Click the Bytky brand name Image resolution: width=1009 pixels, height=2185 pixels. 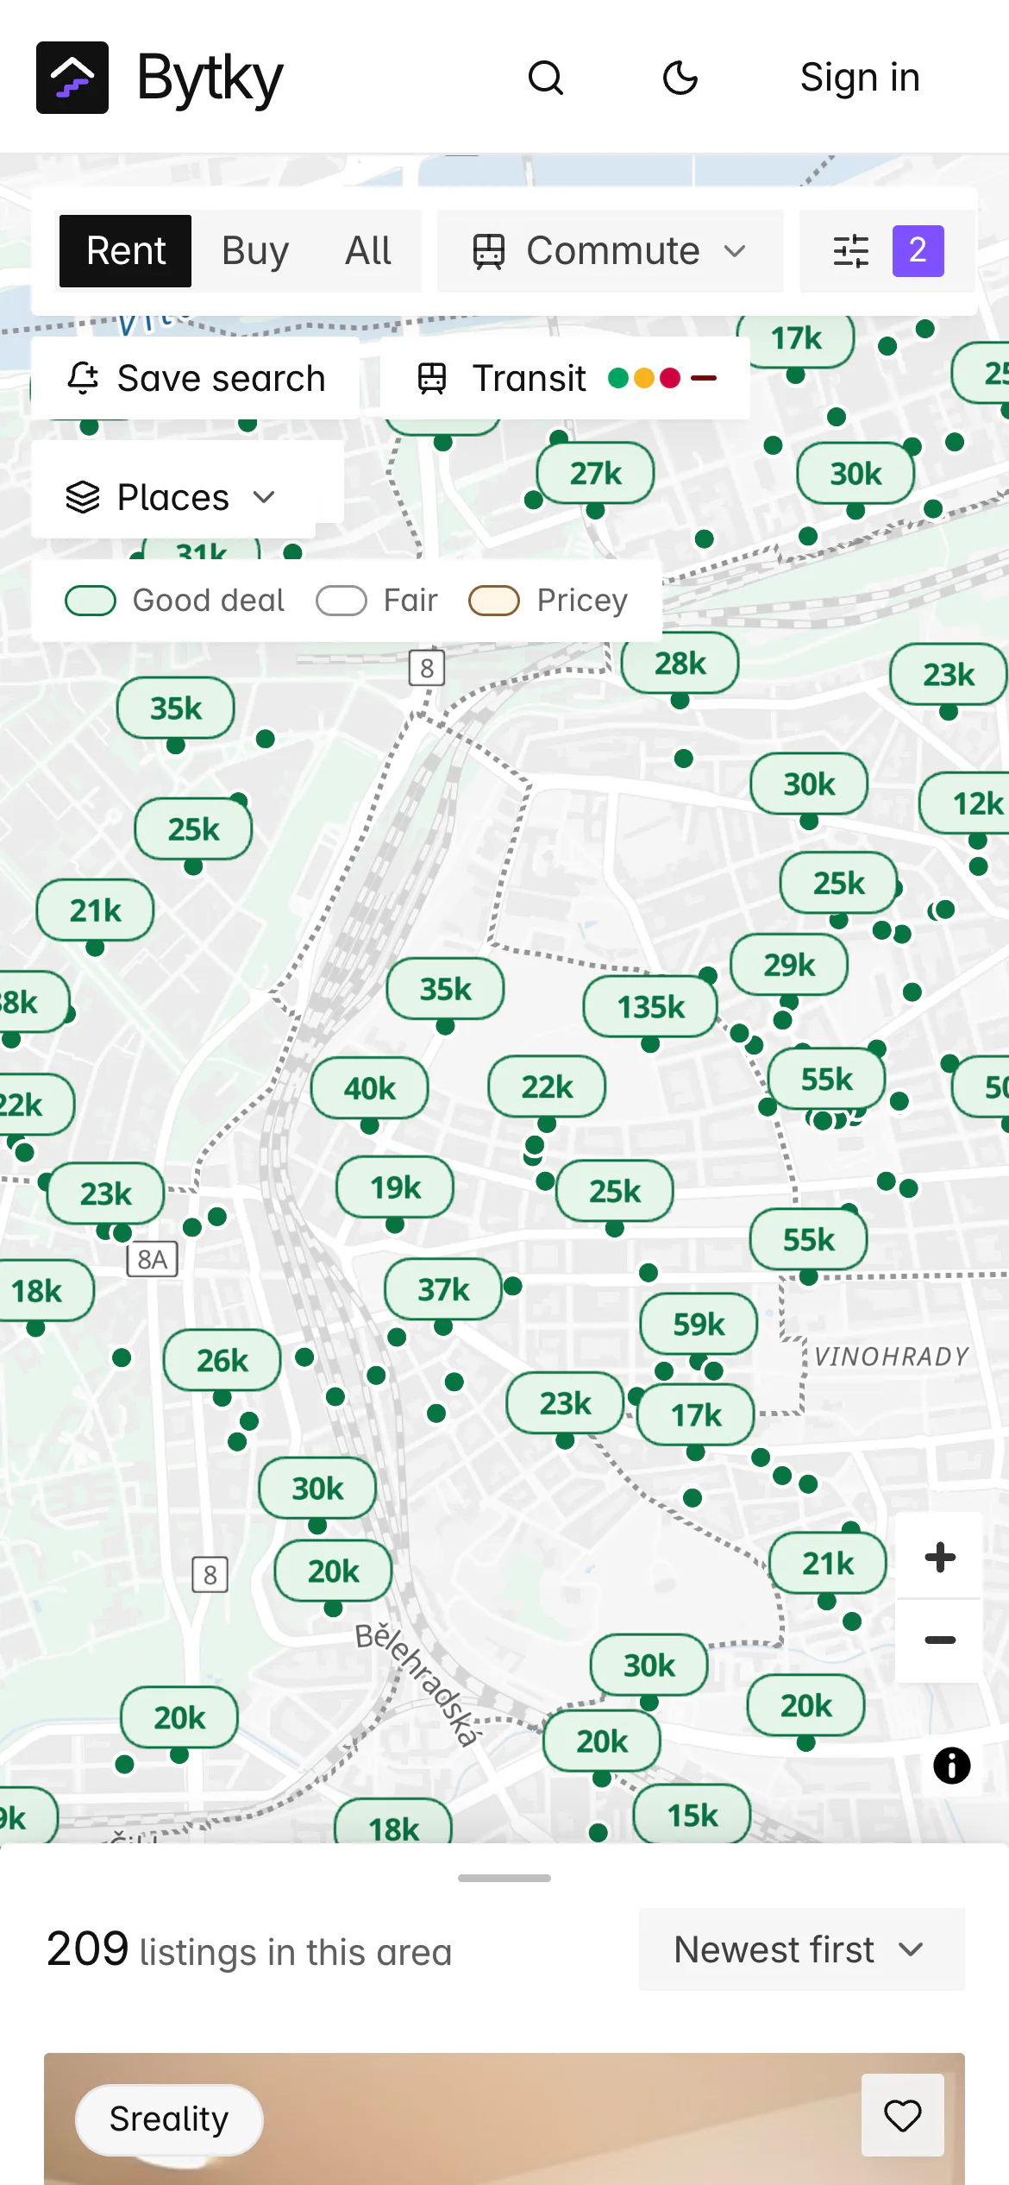(x=210, y=78)
